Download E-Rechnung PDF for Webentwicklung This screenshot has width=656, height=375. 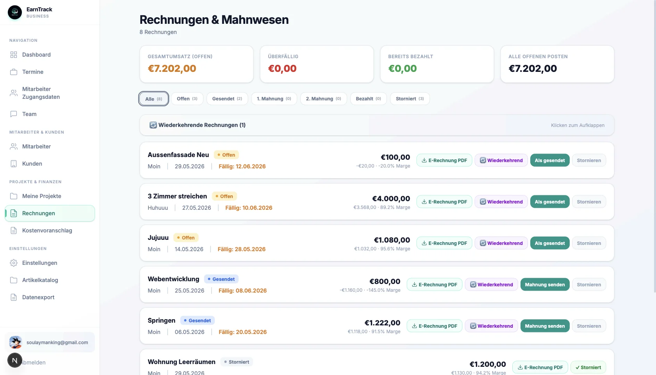(435, 285)
